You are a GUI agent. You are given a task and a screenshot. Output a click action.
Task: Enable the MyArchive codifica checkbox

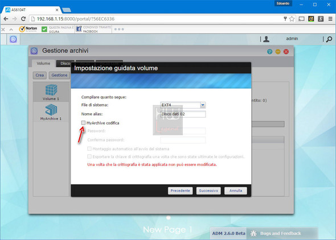(x=83, y=123)
